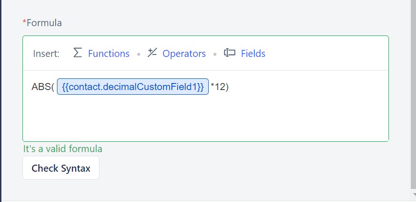Click the Formula field label
The image size is (416, 202).
tap(44, 23)
